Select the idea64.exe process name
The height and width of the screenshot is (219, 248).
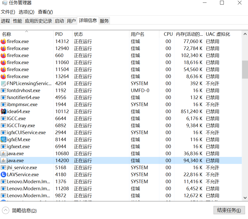[18, 112]
